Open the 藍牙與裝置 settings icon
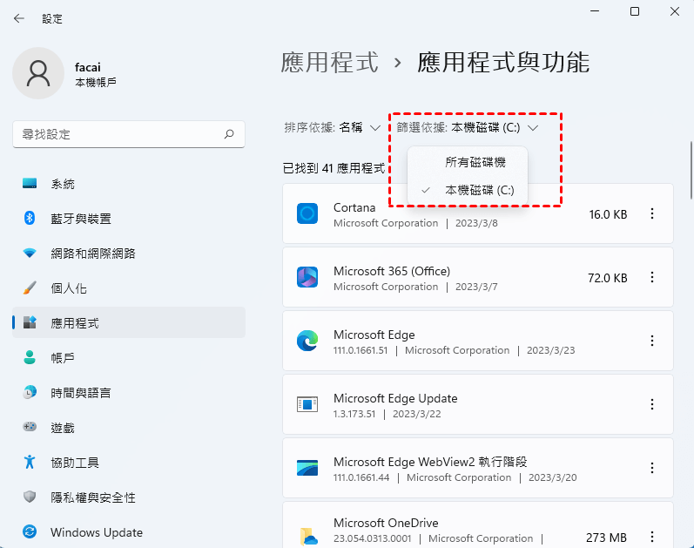The image size is (694, 548). [x=30, y=219]
